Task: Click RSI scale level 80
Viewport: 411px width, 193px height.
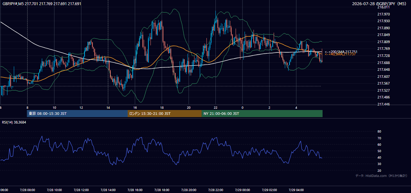Action: coord(379,132)
